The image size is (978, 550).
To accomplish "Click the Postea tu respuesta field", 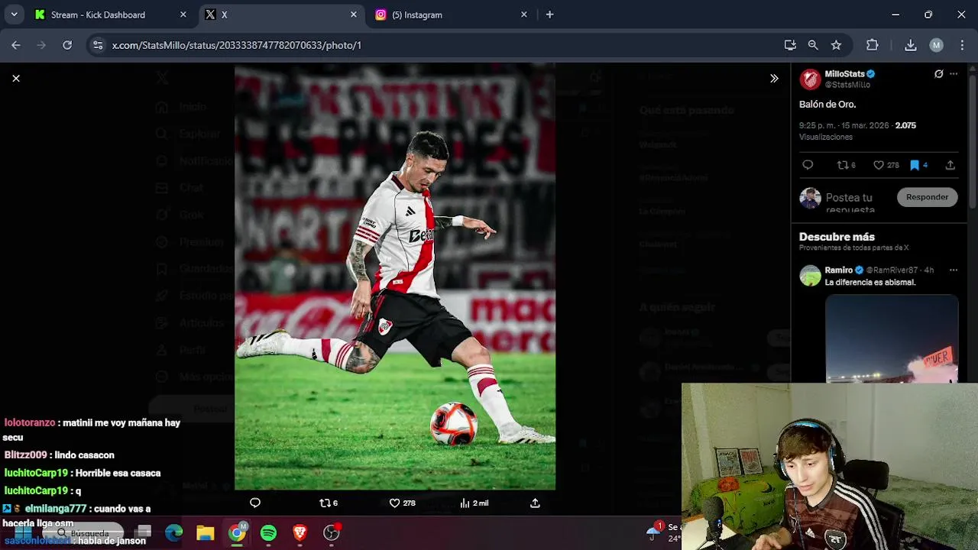I will tap(858, 202).
